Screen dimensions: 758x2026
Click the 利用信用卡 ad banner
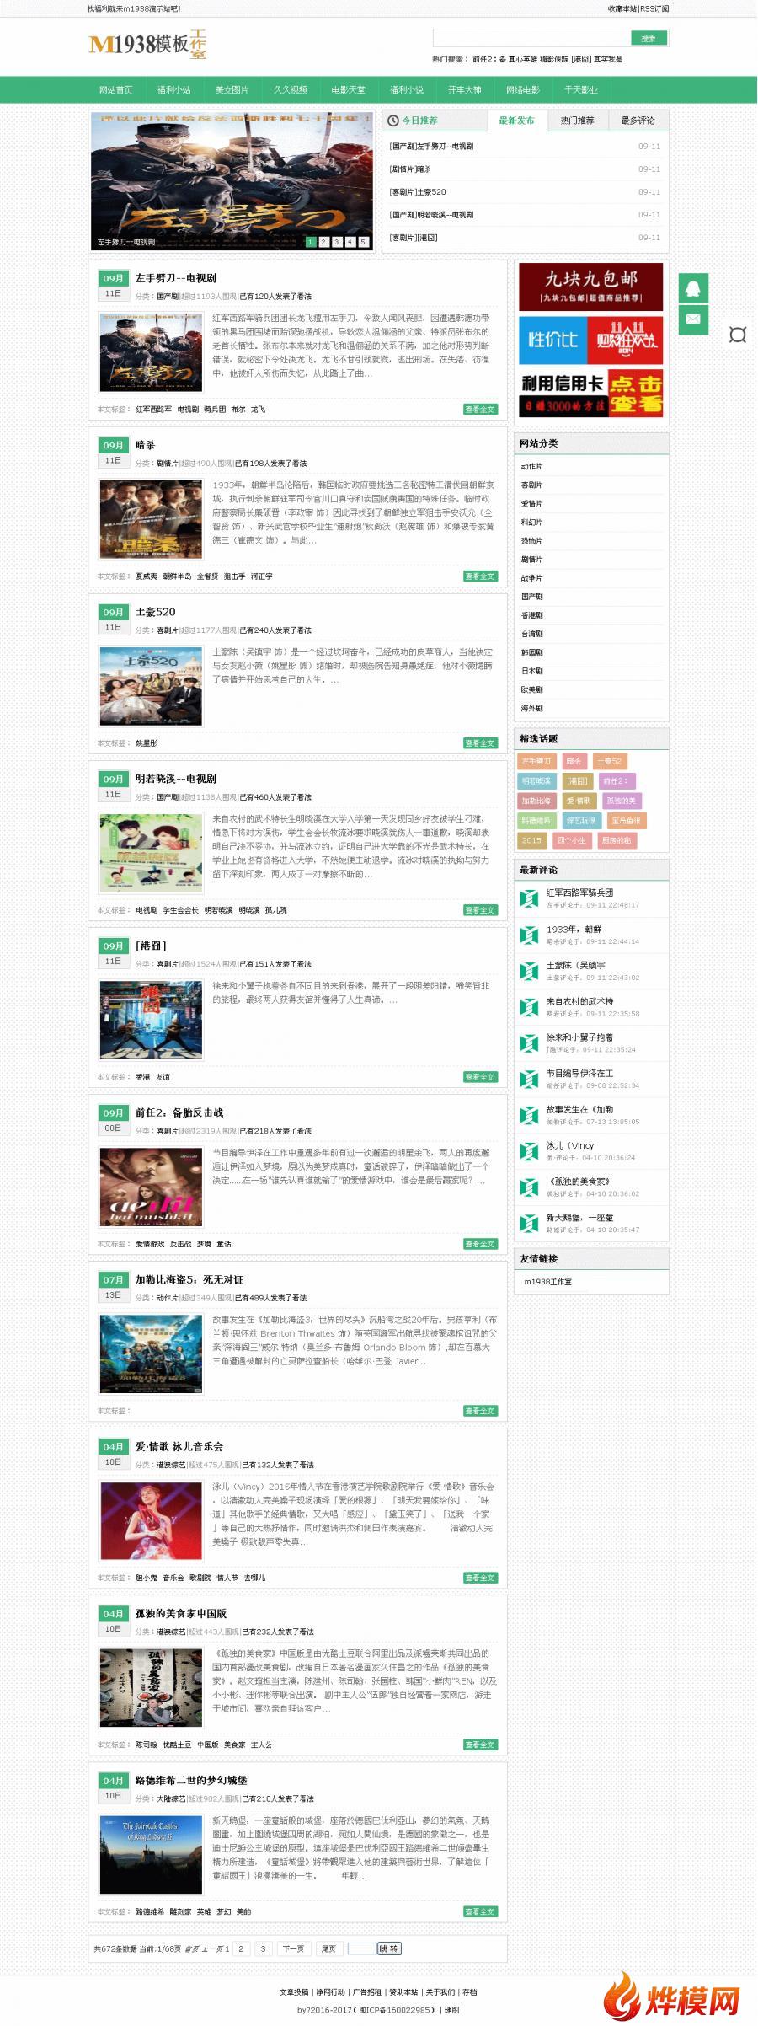tap(590, 393)
